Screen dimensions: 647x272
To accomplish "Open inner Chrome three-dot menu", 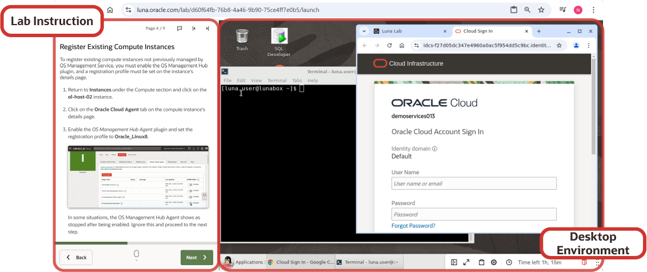I will [588, 45].
